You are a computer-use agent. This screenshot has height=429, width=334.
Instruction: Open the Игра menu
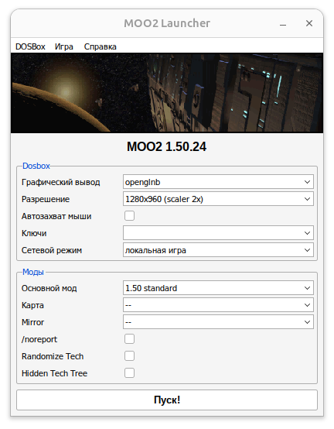point(64,46)
